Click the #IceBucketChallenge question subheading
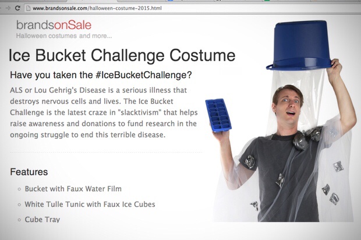The image size is (361, 240). point(101,75)
